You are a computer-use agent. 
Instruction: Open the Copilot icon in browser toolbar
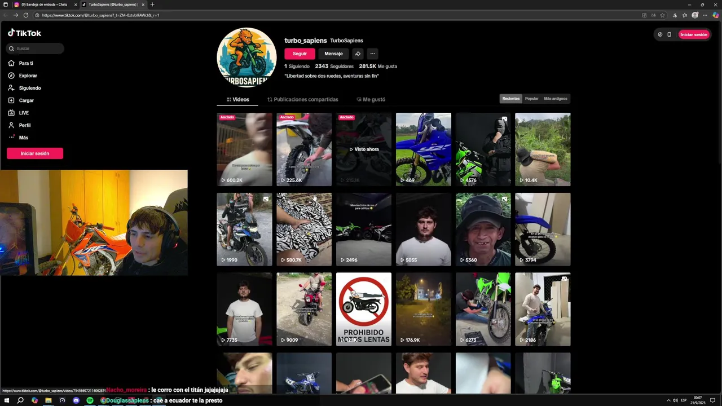(x=715, y=15)
